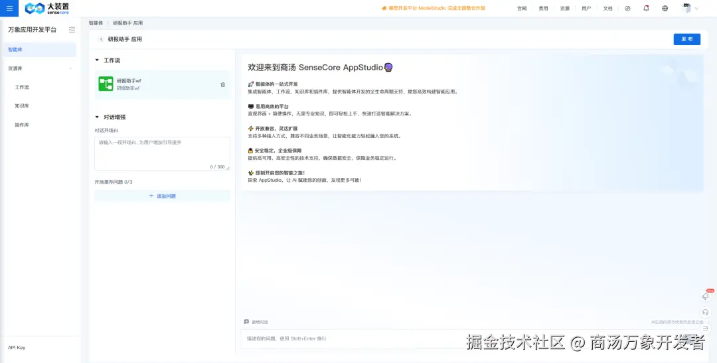
Task: Click 官网 in the top navigation
Action: 522,8
